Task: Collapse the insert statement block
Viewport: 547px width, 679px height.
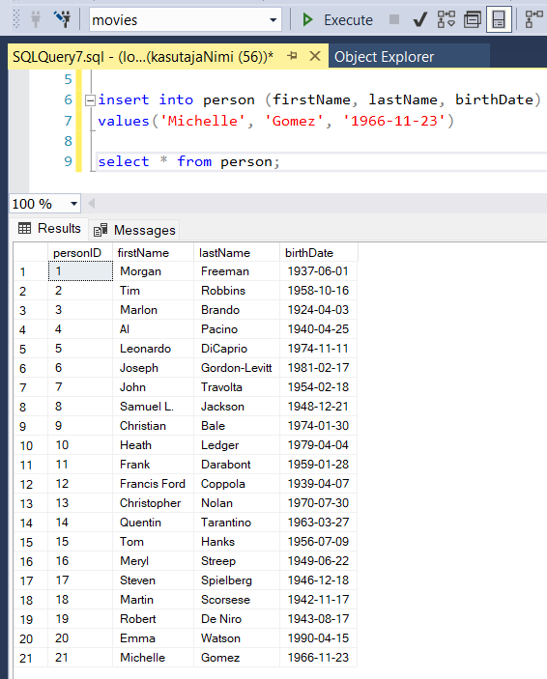Action: click(x=90, y=100)
